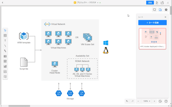Zoom out with the minus button
172x107 pixels.
pyautogui.click(x=138, y=101)
